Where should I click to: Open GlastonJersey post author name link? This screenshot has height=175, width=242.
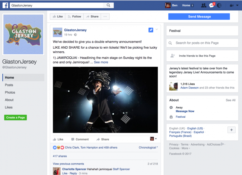point(75,30)
